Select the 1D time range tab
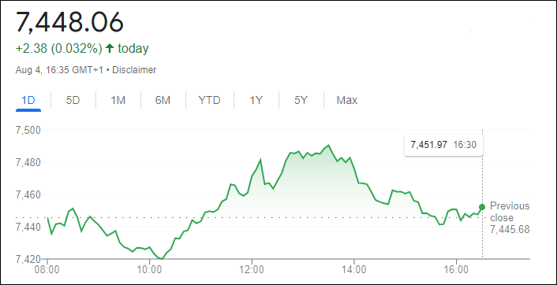The image size is (557, 285). tap(28, 100)
